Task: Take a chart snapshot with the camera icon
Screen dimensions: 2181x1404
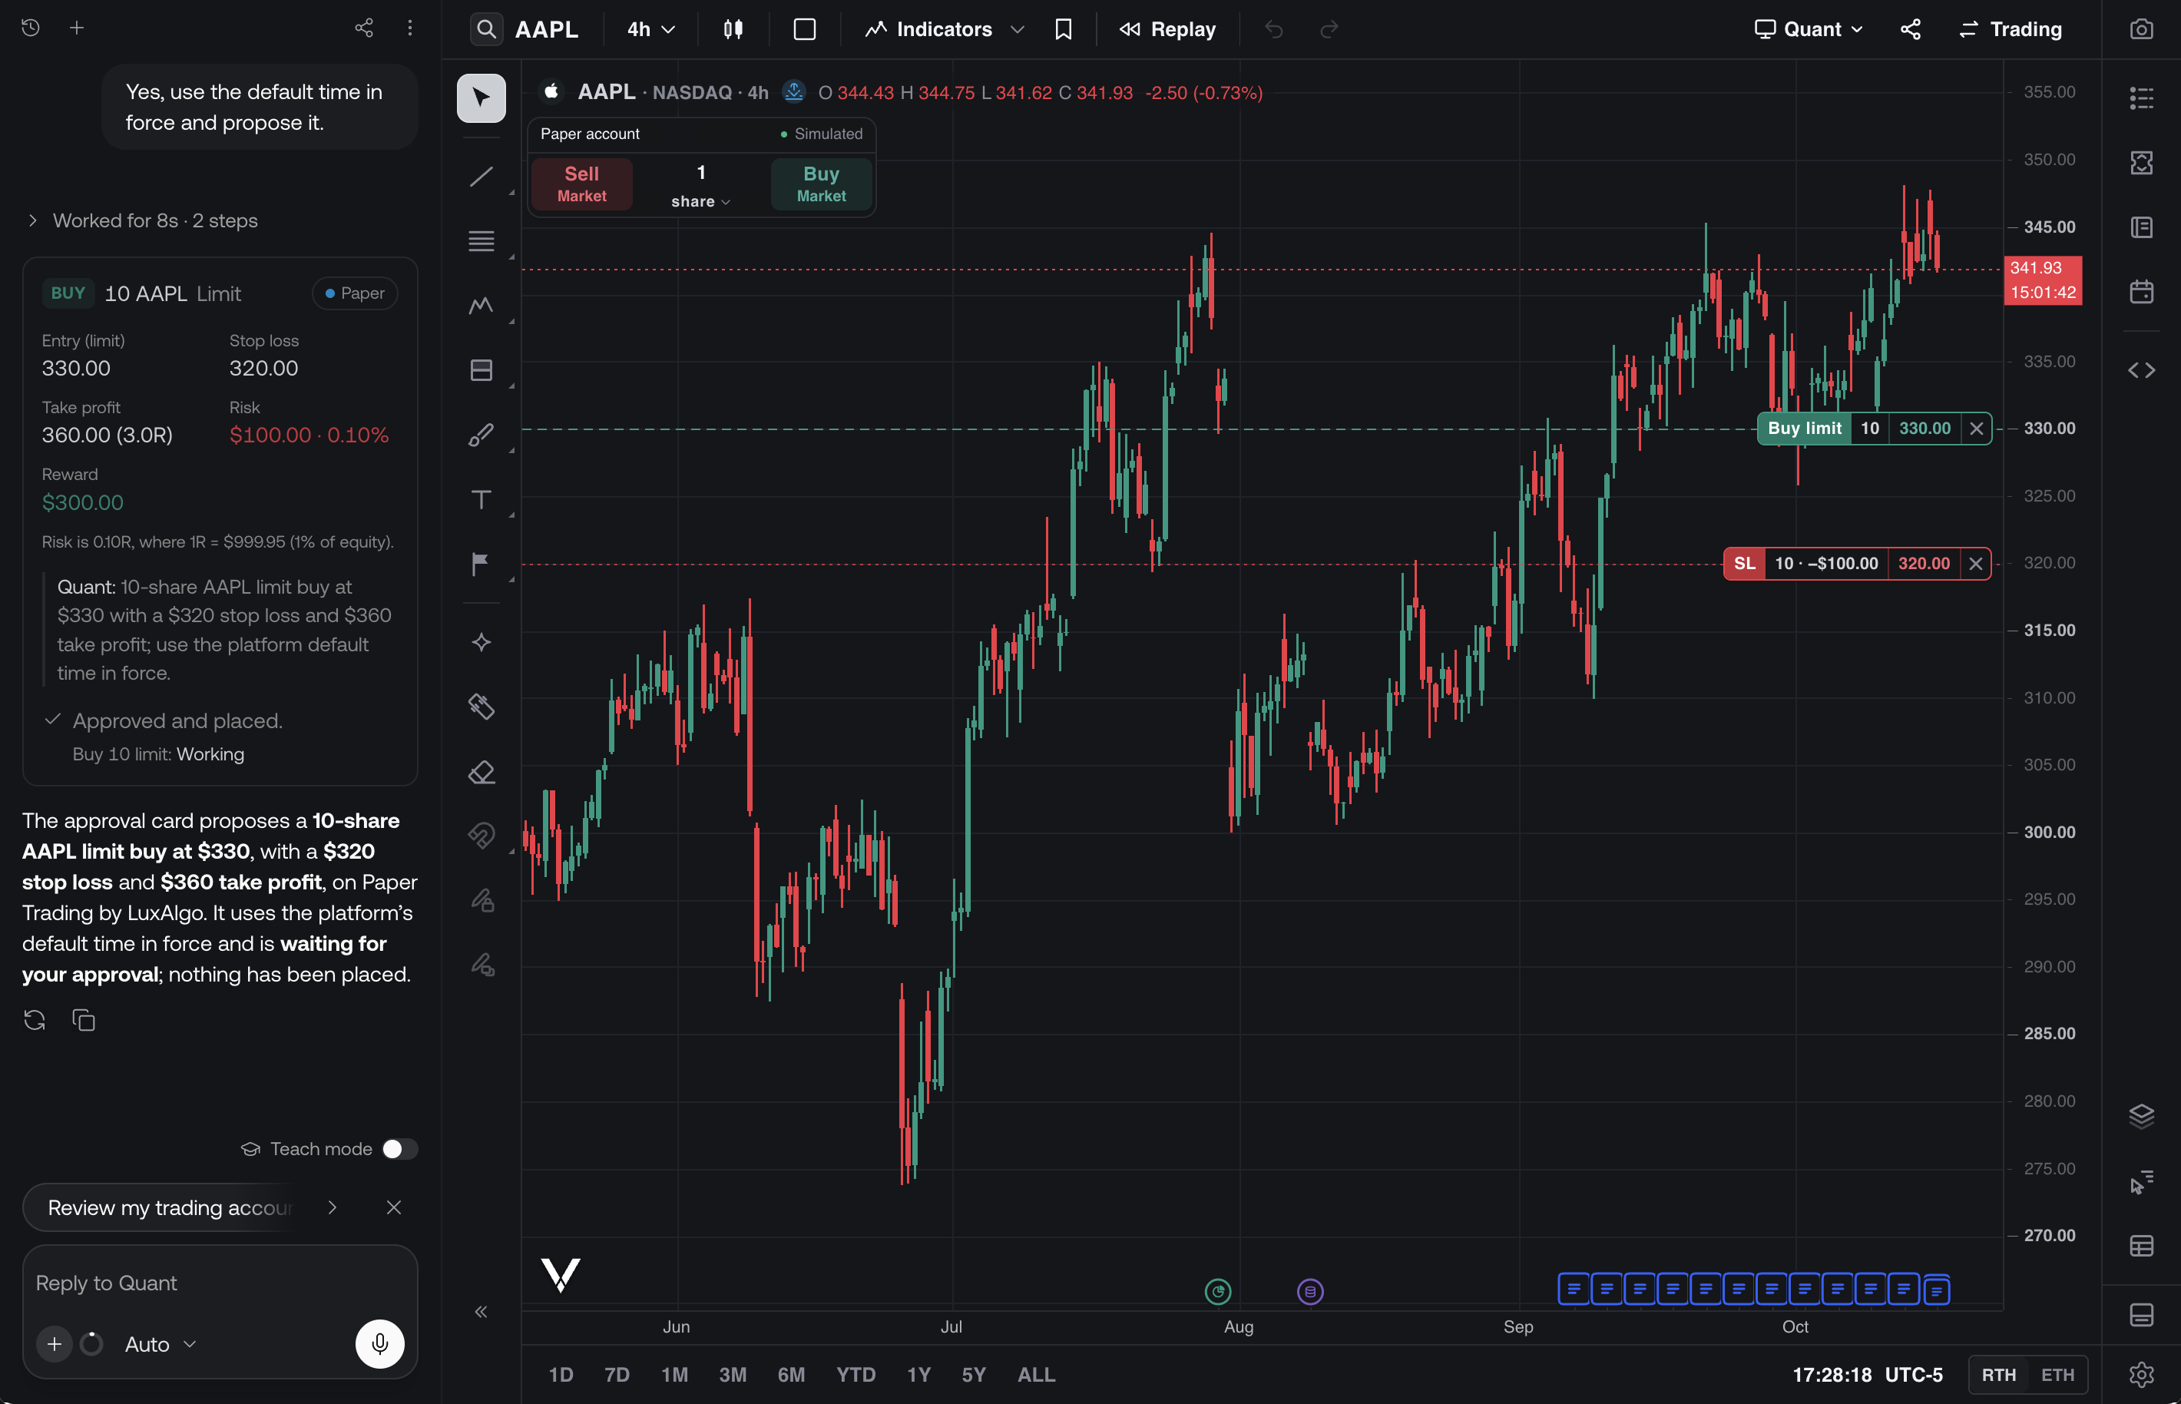Action: tap(2141, 29)
